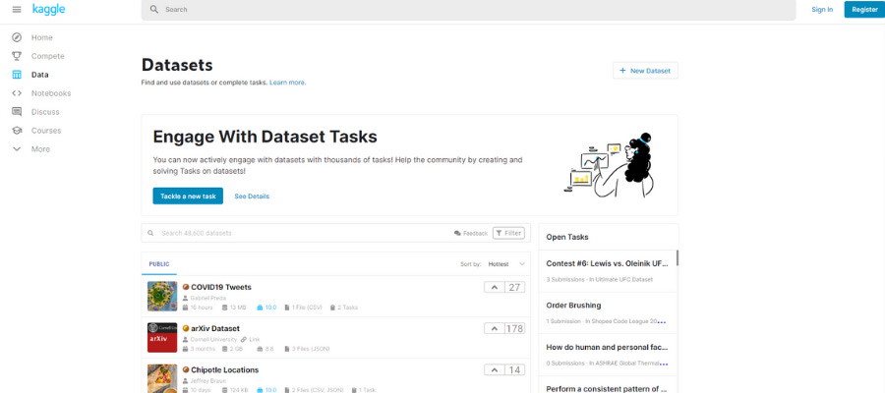This screenshot has height=393, width=885.
Task: Click the medal icon beside Chipotle Locations
Action: (186, 369)
